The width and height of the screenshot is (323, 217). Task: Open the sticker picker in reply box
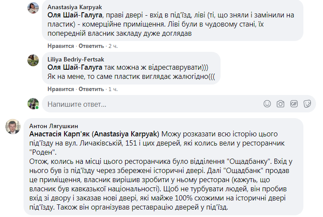pyautogui.click(x=307, y=104)
